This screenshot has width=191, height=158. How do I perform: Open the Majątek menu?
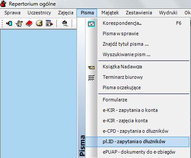pos(110,13)
